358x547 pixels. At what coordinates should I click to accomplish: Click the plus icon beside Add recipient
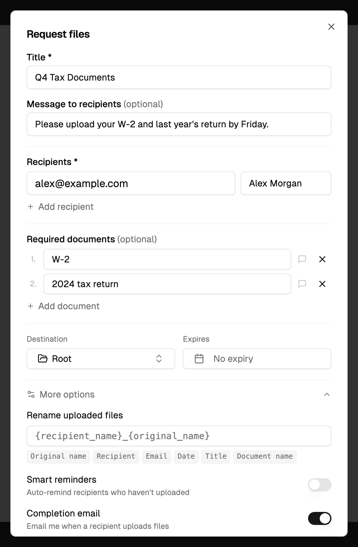click(x=30, y=207)
